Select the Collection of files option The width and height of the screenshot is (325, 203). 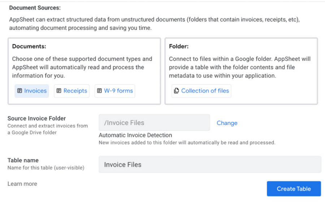(x=205, y=91)
